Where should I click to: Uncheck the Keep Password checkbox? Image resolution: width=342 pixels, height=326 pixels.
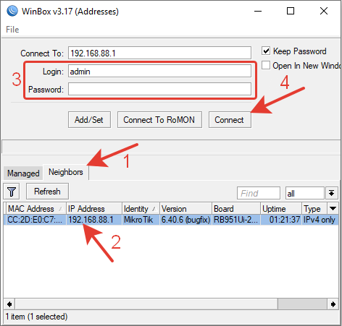pos(266,51)
